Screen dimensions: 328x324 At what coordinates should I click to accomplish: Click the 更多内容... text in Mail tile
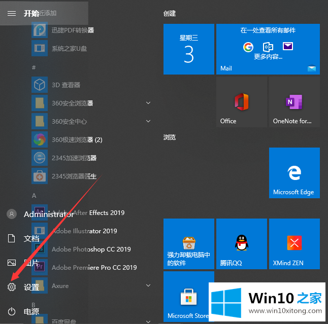pos(268,56)
